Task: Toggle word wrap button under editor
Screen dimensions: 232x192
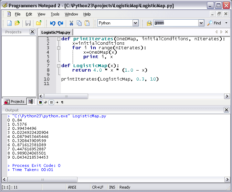Action: pos(45,102)
